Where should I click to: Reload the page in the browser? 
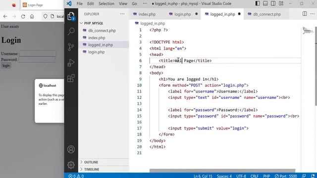(x=23, y=16)
